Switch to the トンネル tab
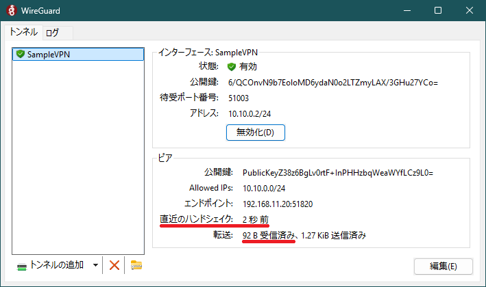486x287 pixels. pyautogui.click(x=23, y=32)
